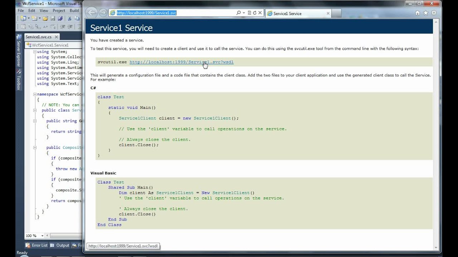
Task: Click 'Service1Client client = new Service1Client();' C# line
Action: [x=179, y=118]
